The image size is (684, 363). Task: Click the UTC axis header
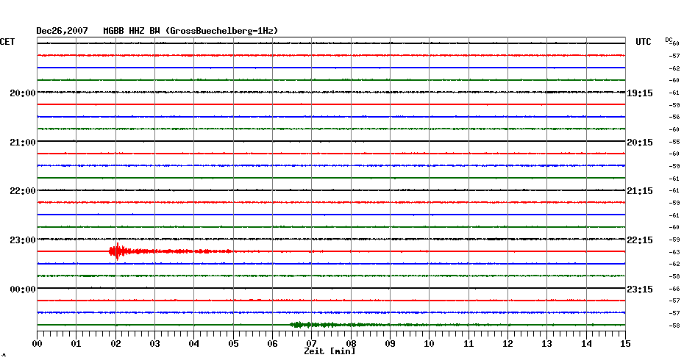point(644,42)
